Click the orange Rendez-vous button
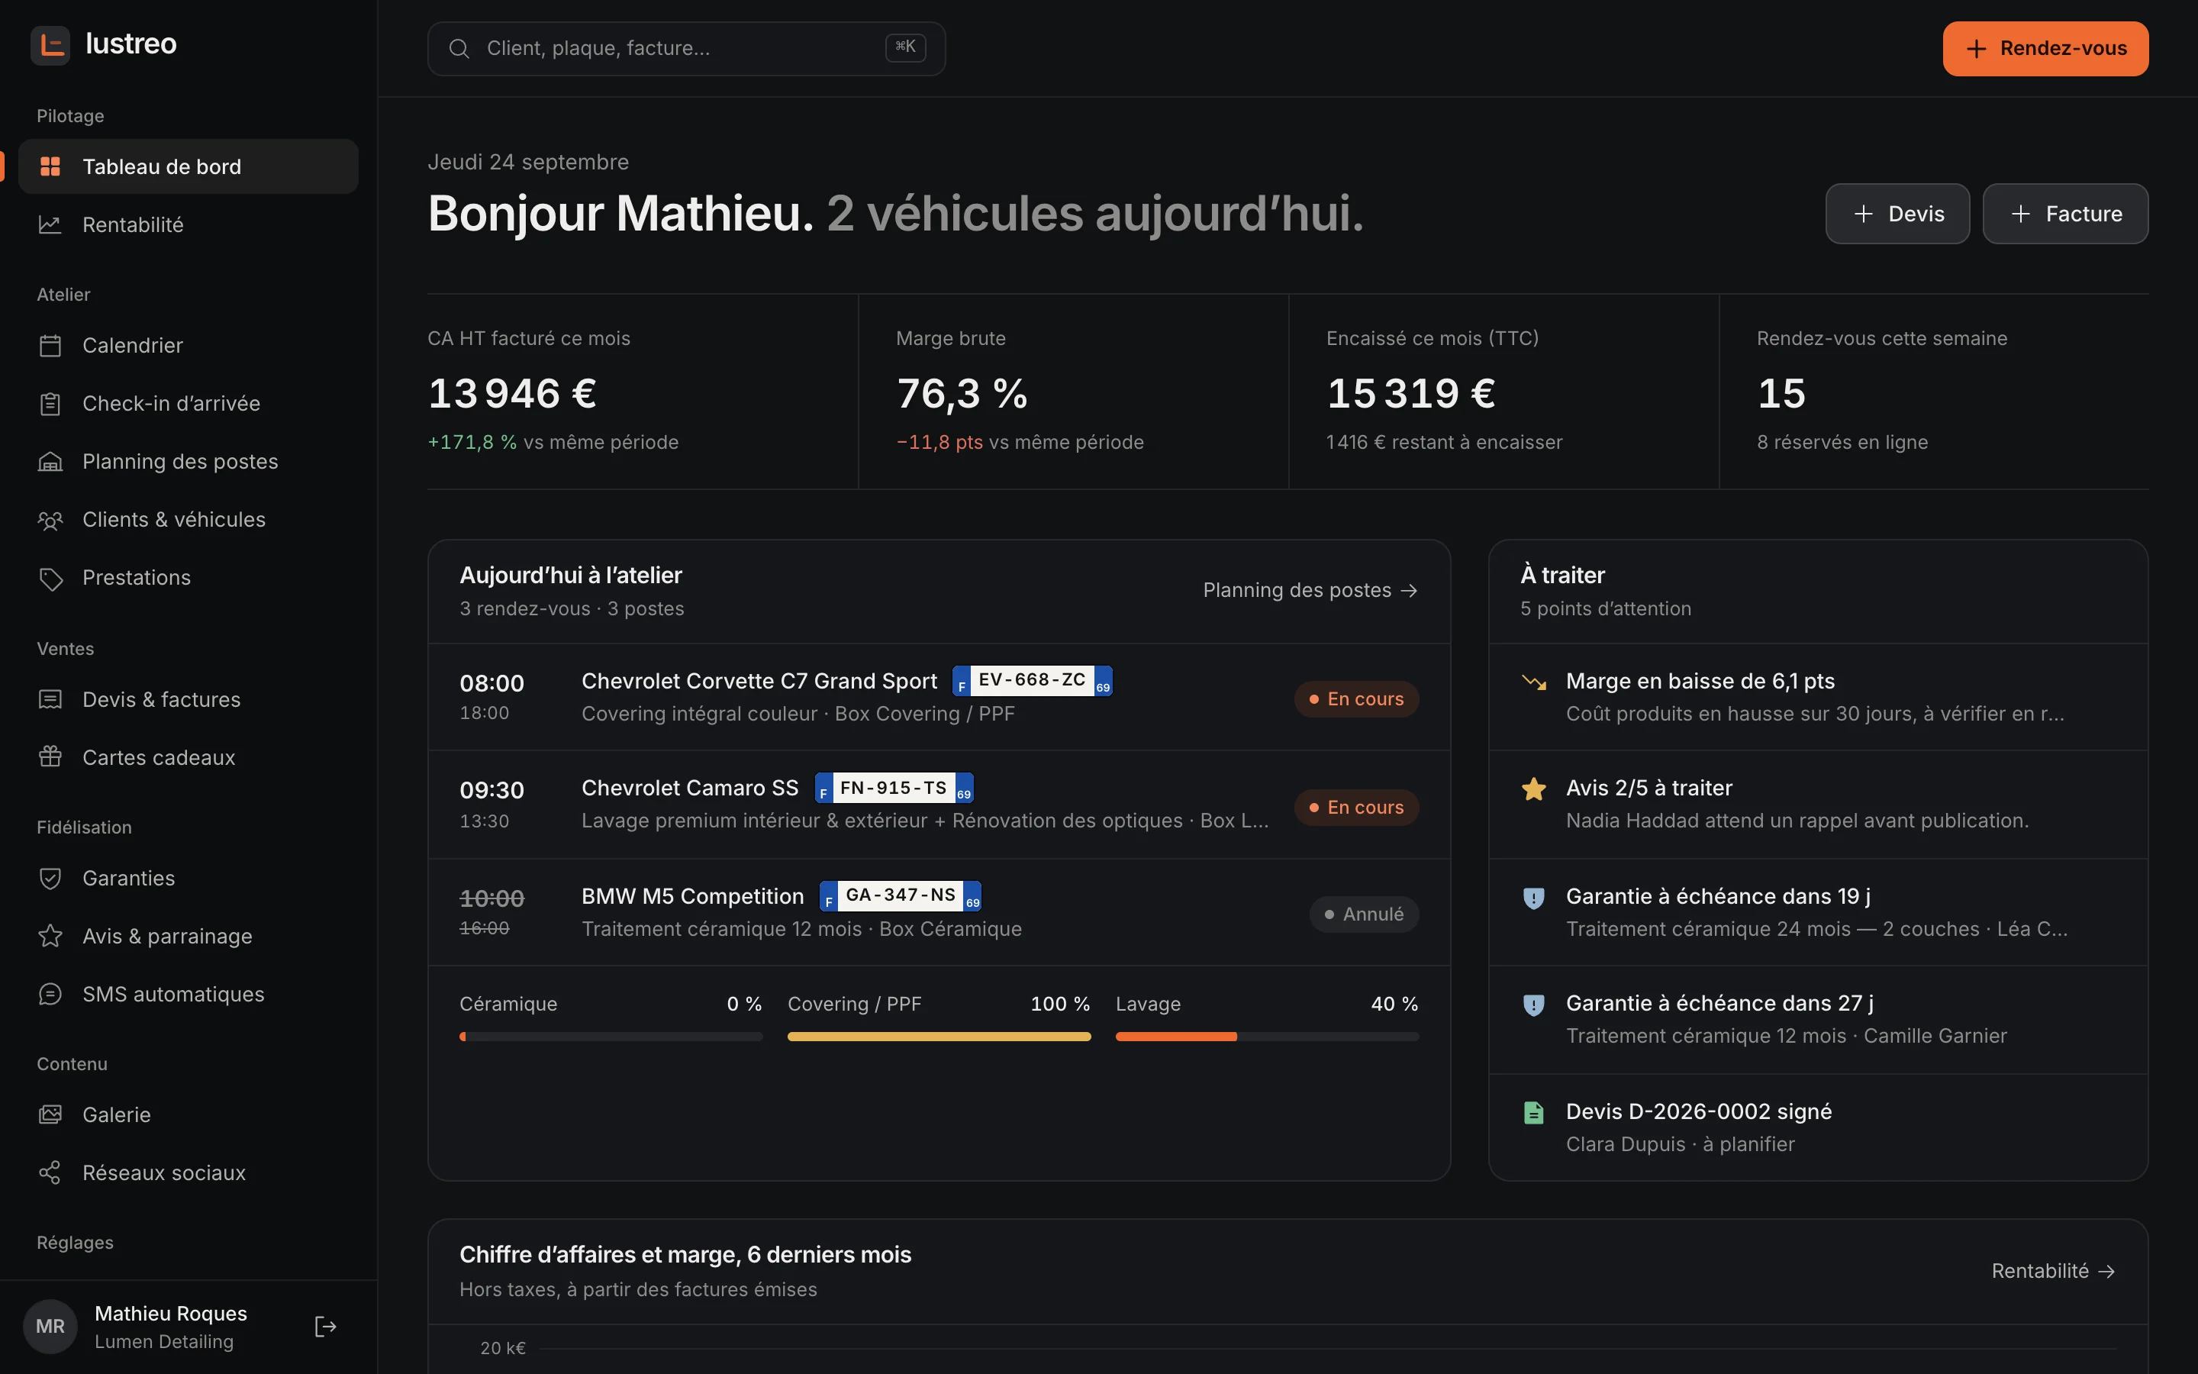This screenshot has width=2198, height=1374. click(2045, 48)
